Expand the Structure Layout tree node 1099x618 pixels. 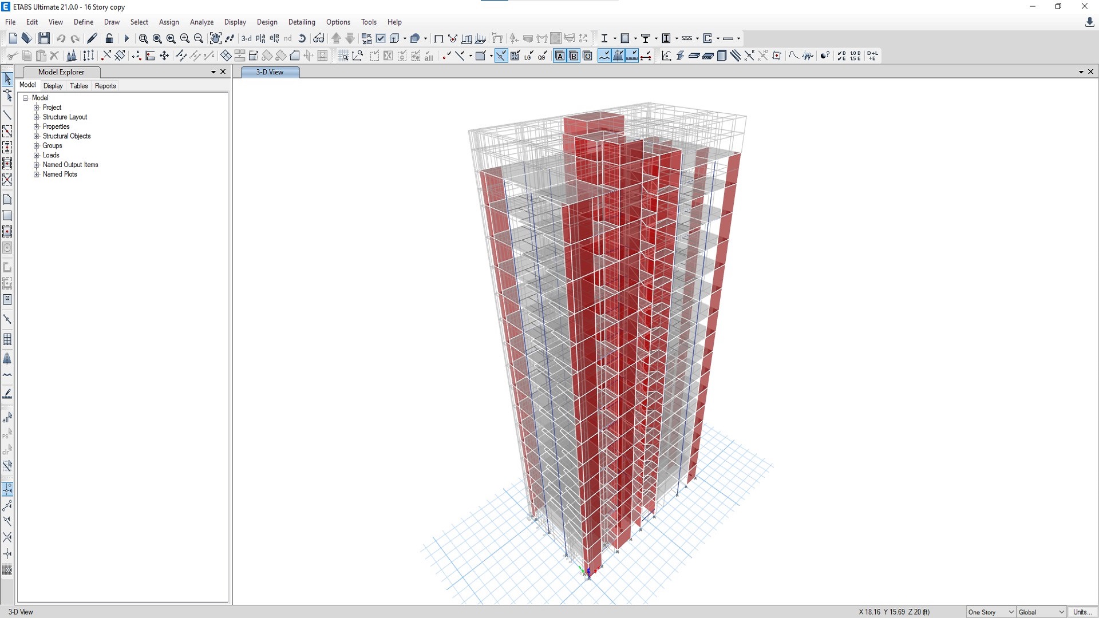click(37, 117)
